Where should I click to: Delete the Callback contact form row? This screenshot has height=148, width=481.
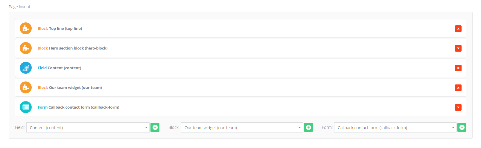(458, 107)
